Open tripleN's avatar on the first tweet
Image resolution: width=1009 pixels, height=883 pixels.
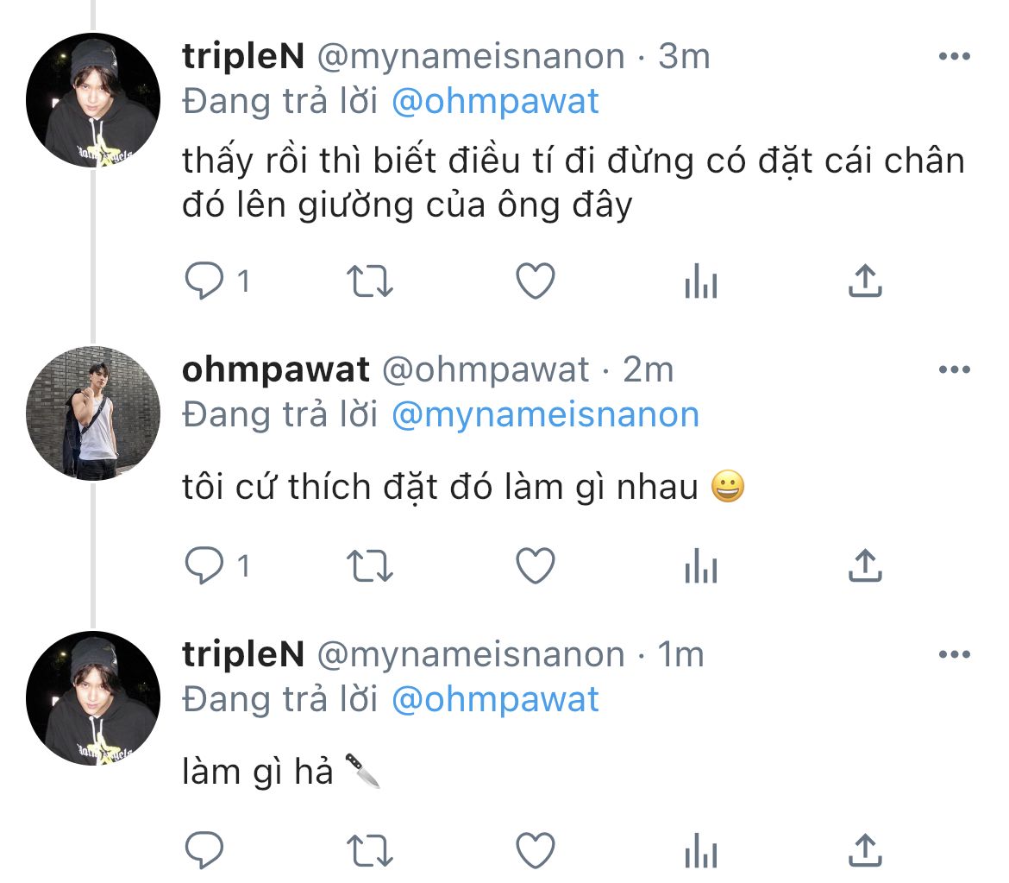point(93,100)
